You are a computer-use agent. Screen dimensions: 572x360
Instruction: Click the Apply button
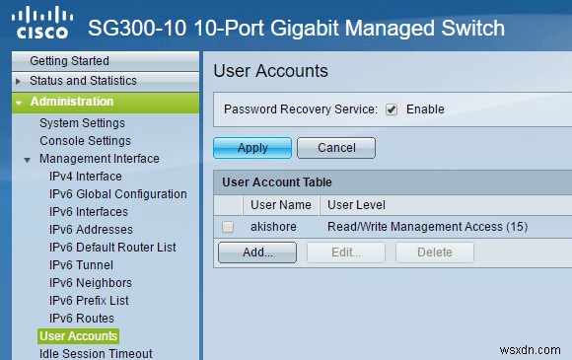[252, 148]
